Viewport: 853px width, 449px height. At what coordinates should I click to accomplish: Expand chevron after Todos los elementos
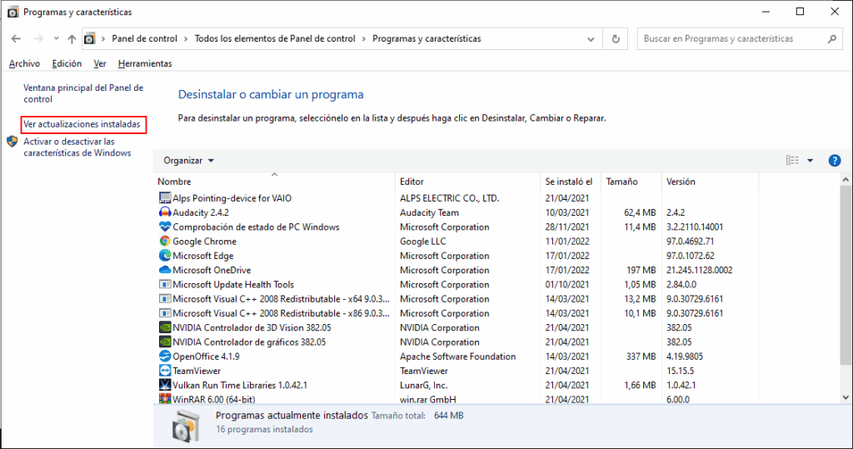pyautogui.click(x=364, y=38)
